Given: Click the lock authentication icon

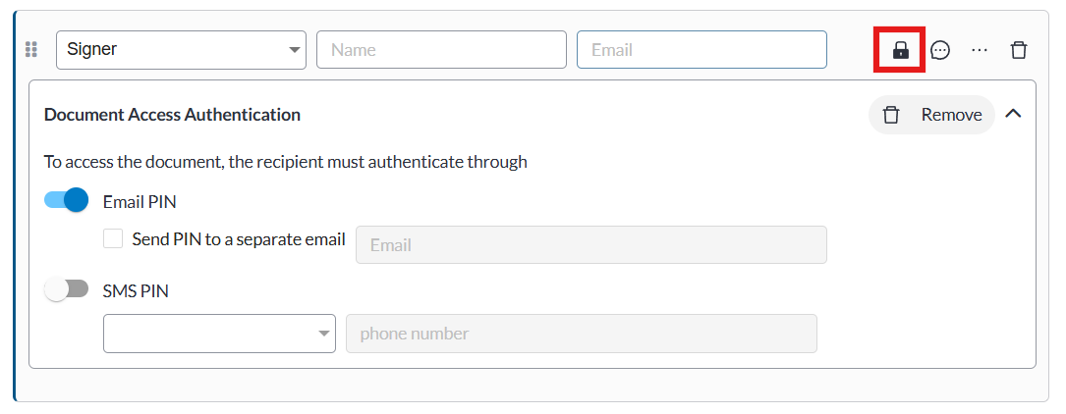Looking at the screenshot, I should (900, 50).
